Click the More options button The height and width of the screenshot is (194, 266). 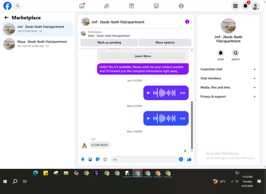coord(165,42)
